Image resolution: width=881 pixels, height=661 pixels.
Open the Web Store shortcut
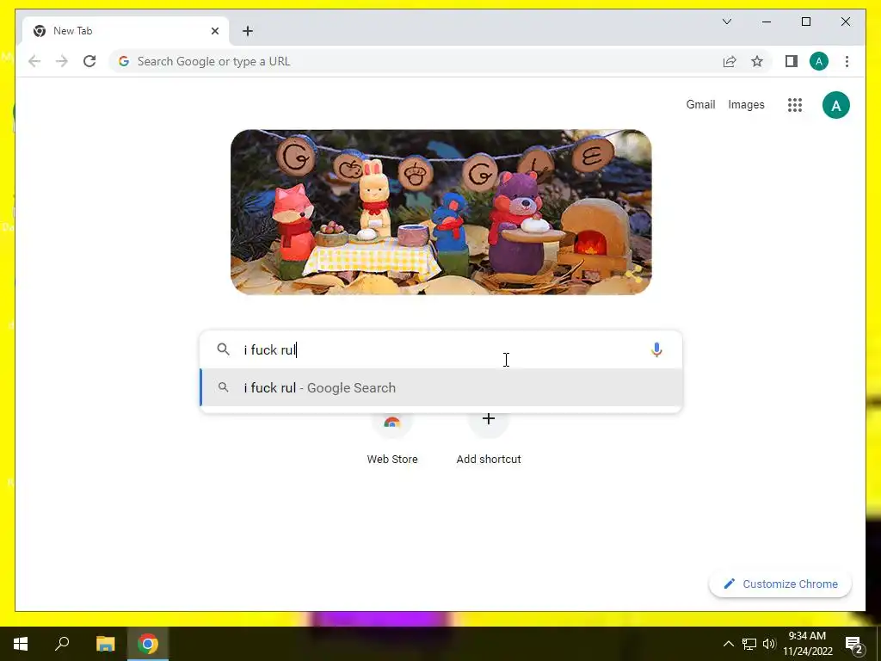pyautogui.click(x=392, y=440)
